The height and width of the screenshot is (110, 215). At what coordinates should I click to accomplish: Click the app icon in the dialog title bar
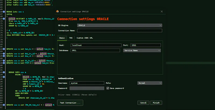pyautogui.click(x=58, y=12)
